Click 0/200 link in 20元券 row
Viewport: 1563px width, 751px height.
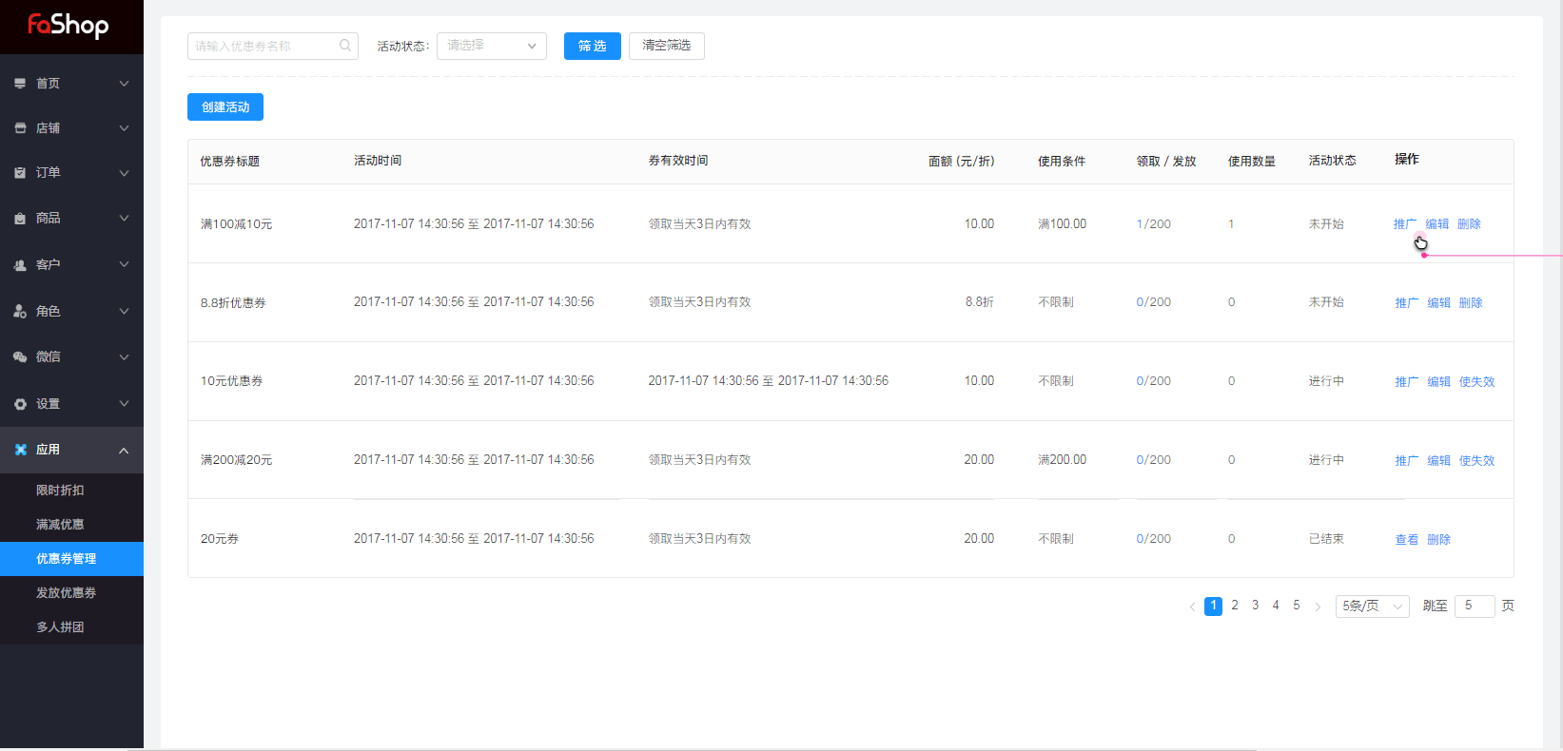point(1154,539)
